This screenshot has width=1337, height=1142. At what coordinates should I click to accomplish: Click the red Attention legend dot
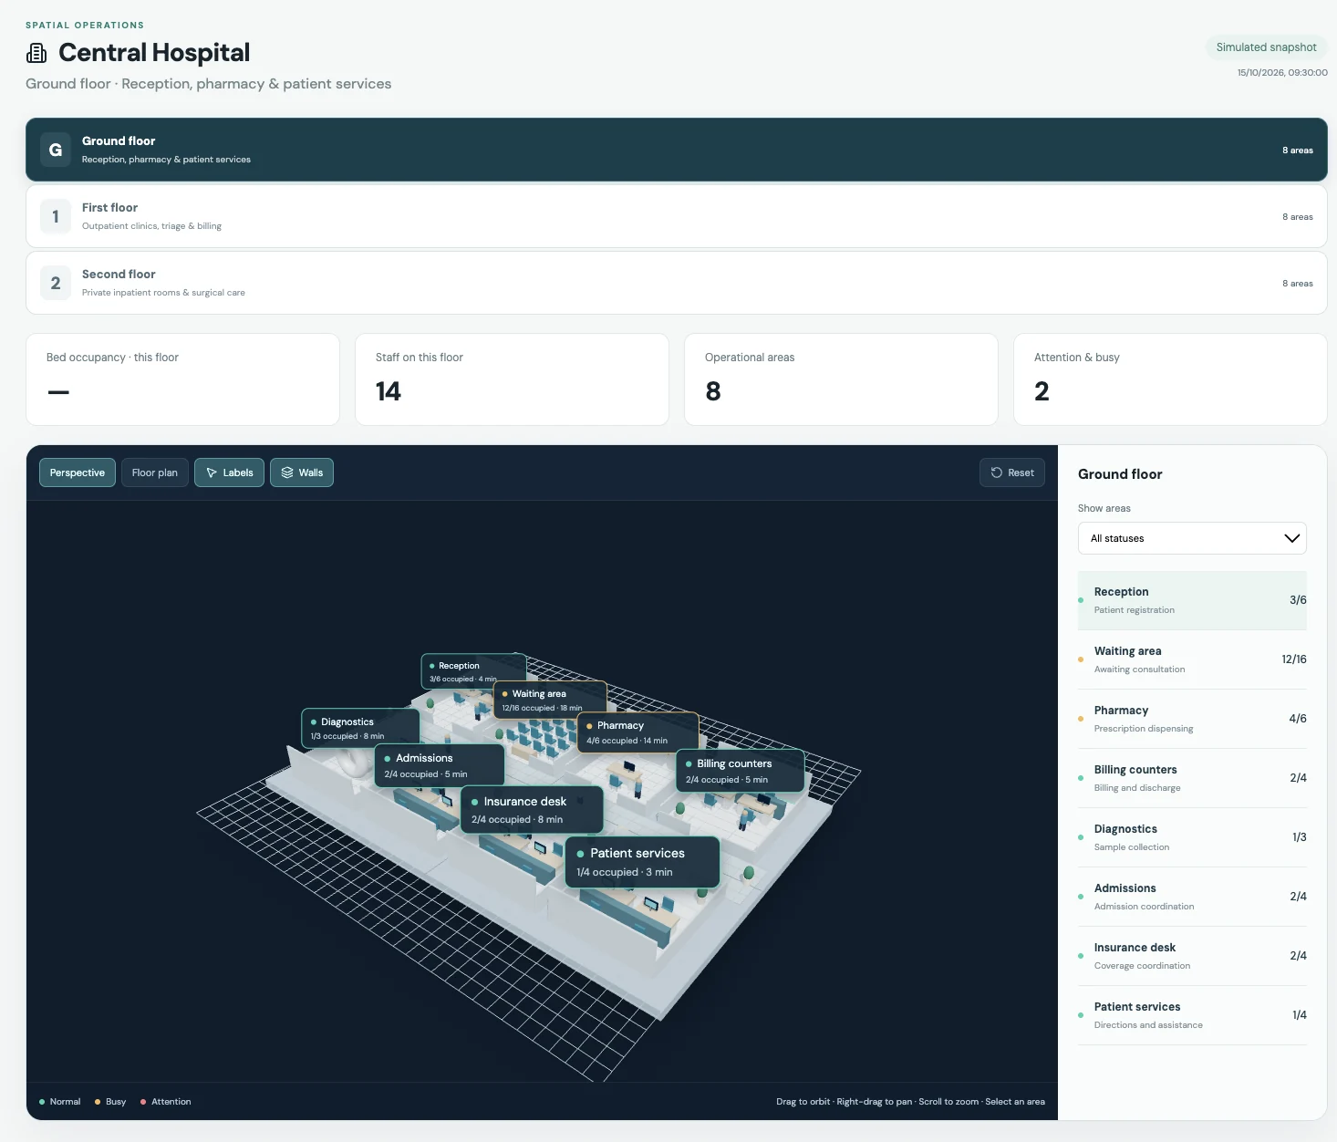pos(143,1102)
